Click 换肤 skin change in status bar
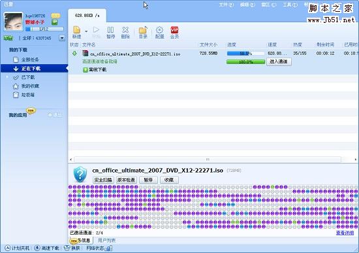Image resolution: width=359 pixels, height=253 pixels. [72, 248]
